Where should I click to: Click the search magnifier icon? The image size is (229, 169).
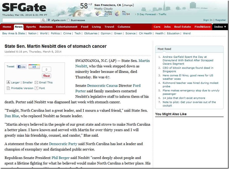43,20
